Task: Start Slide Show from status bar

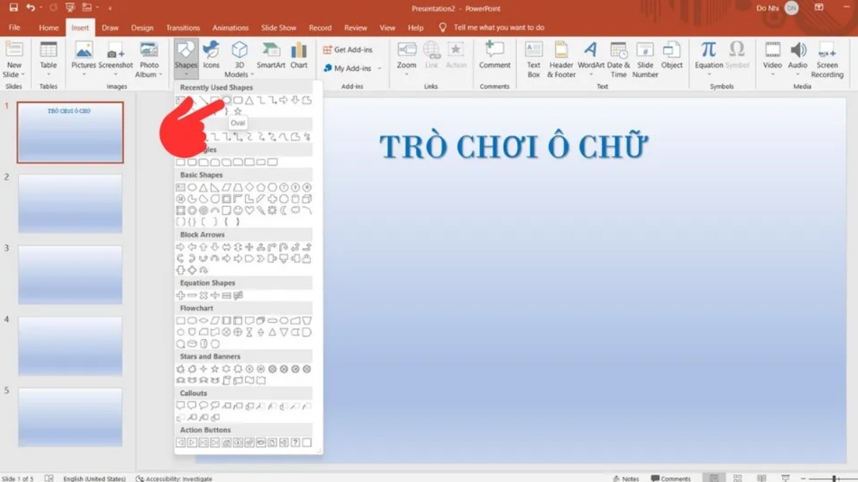Action: pos(785,478)
